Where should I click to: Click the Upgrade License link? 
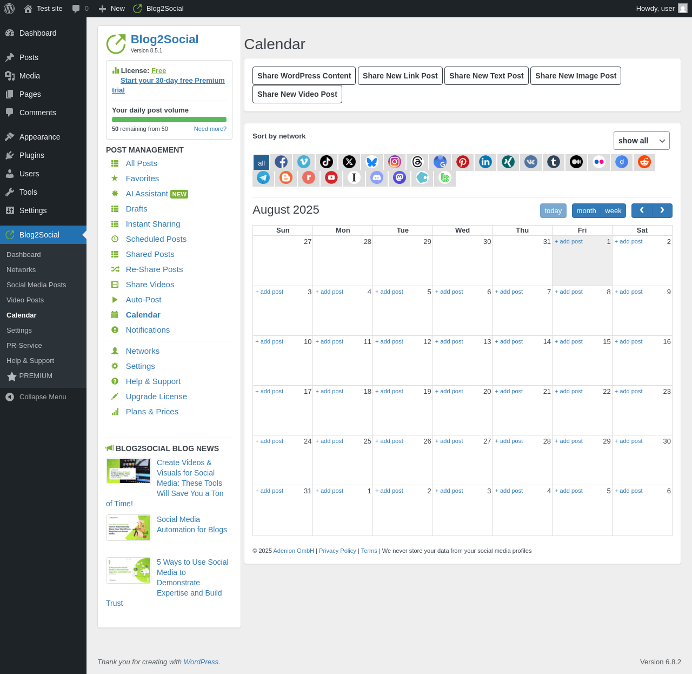pyautogui.click(x=156, y=397)
